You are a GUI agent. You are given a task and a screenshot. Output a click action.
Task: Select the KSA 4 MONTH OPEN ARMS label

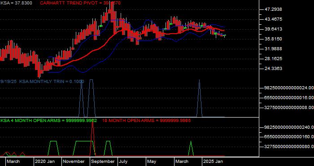tap(48, 121)
